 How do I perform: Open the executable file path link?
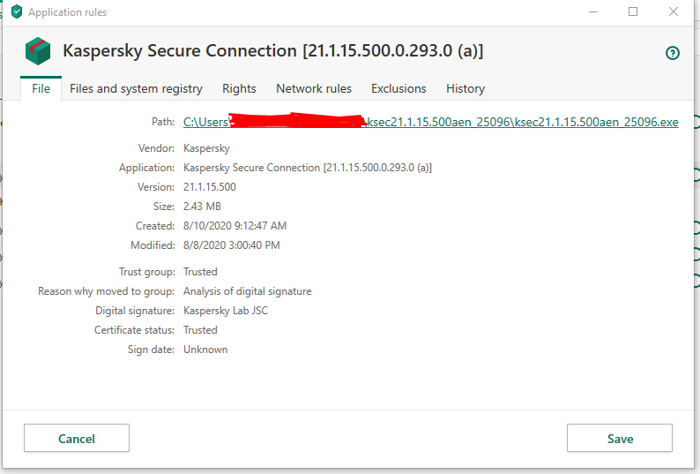coord(431,123)
